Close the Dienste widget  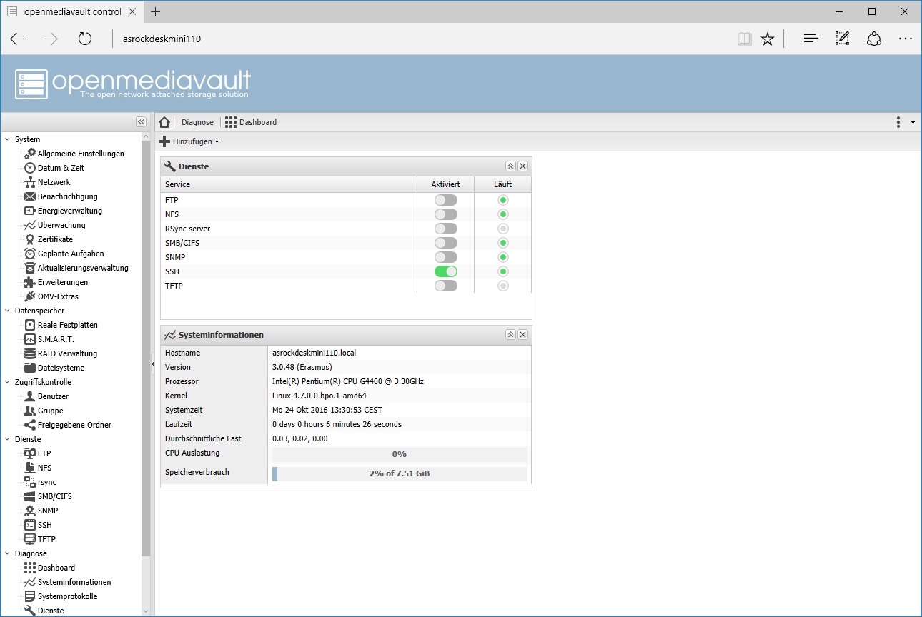point(522,166)
